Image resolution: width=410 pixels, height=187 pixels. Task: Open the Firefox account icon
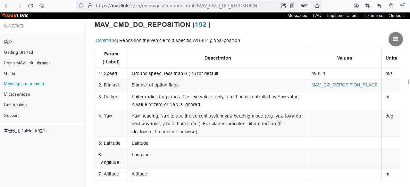tap(356, 6)
